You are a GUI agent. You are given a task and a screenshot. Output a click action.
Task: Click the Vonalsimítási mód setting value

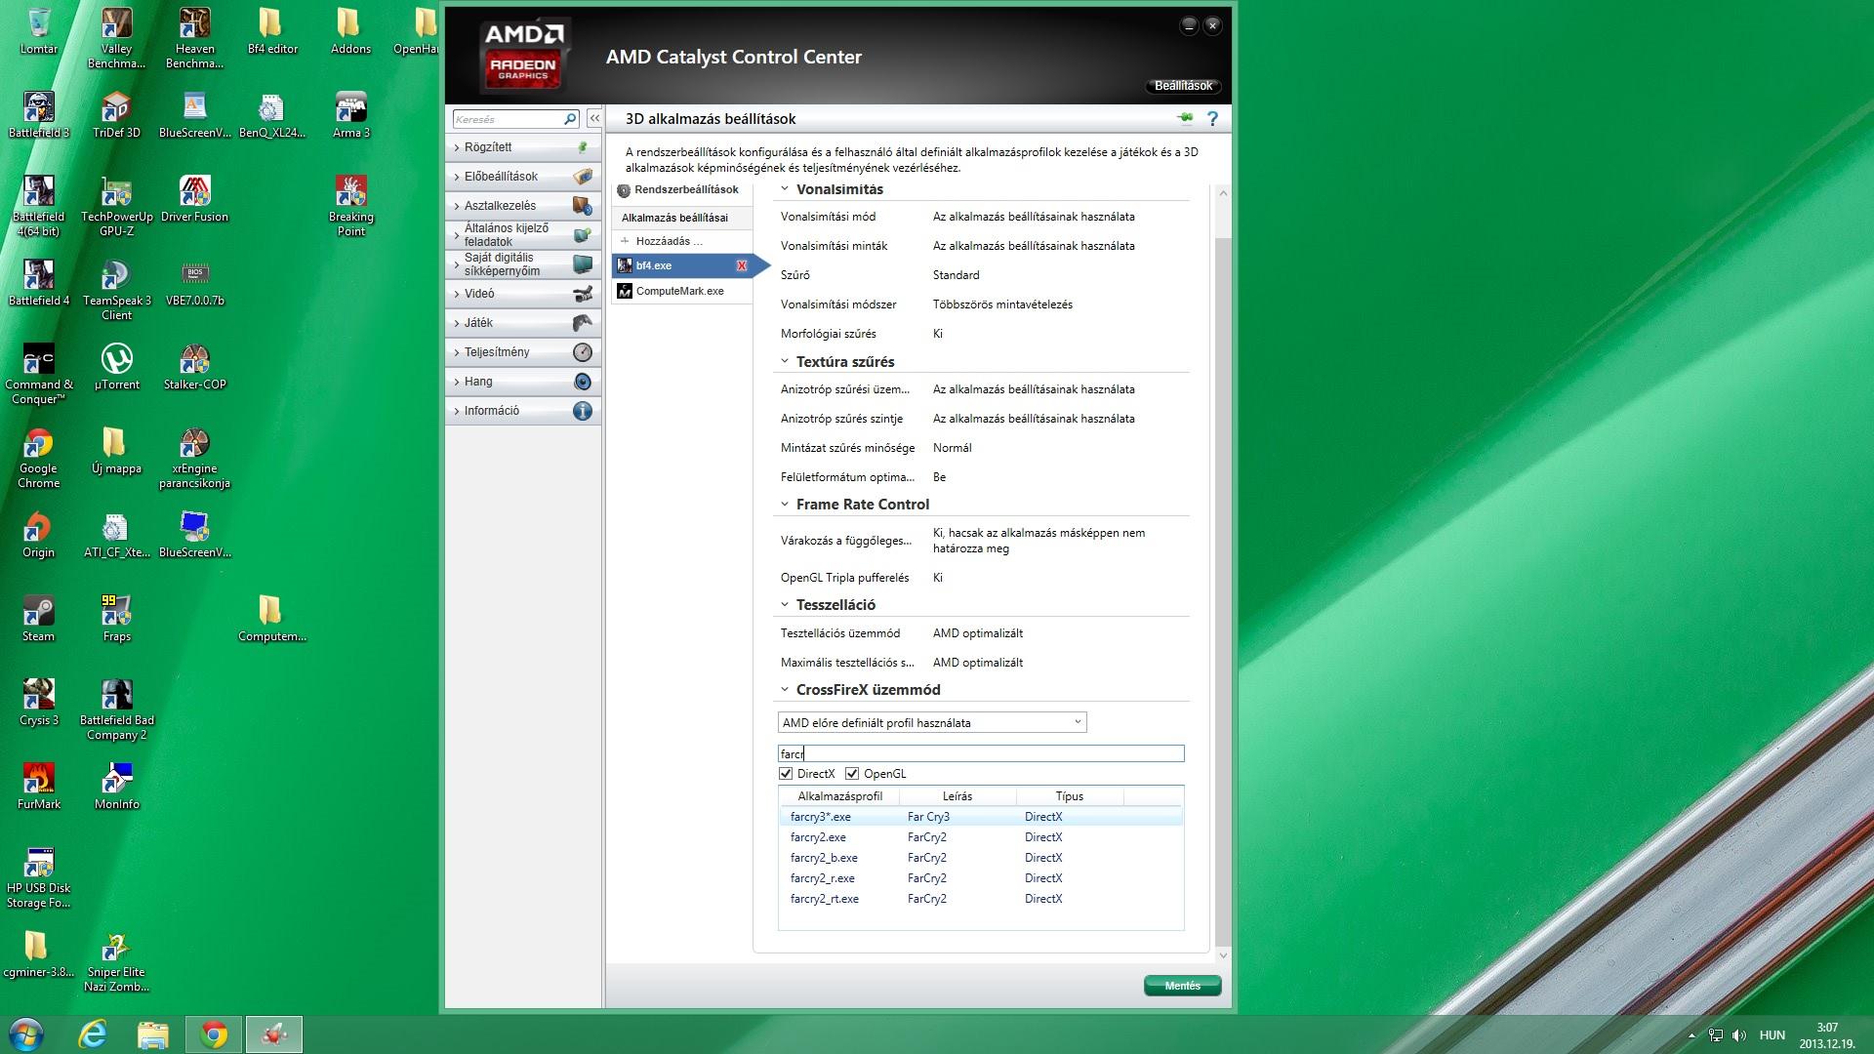pyautogui.click(x=1034, y=217)
